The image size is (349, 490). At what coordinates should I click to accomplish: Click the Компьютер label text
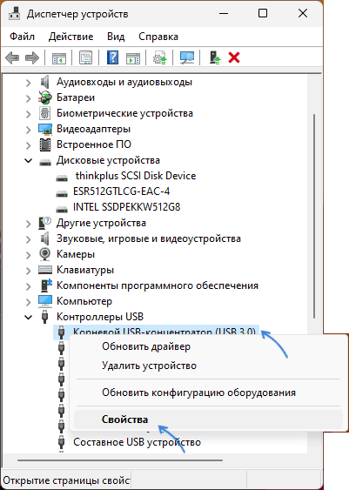pos(84,301)
